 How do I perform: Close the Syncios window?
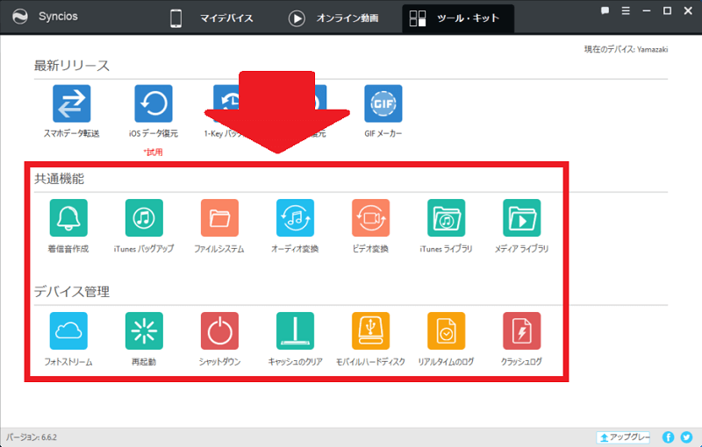[x=688, y=11]
